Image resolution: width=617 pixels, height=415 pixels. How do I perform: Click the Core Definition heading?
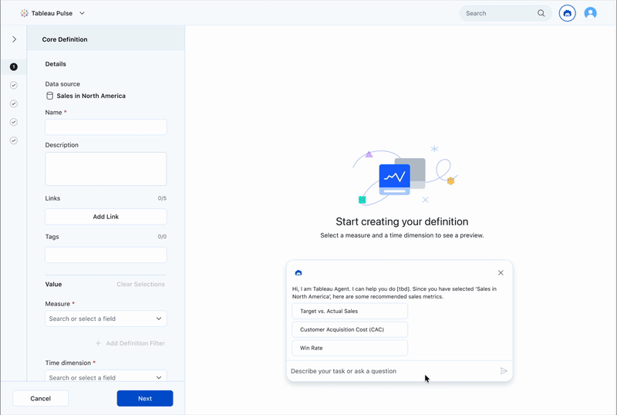[65, 39]
